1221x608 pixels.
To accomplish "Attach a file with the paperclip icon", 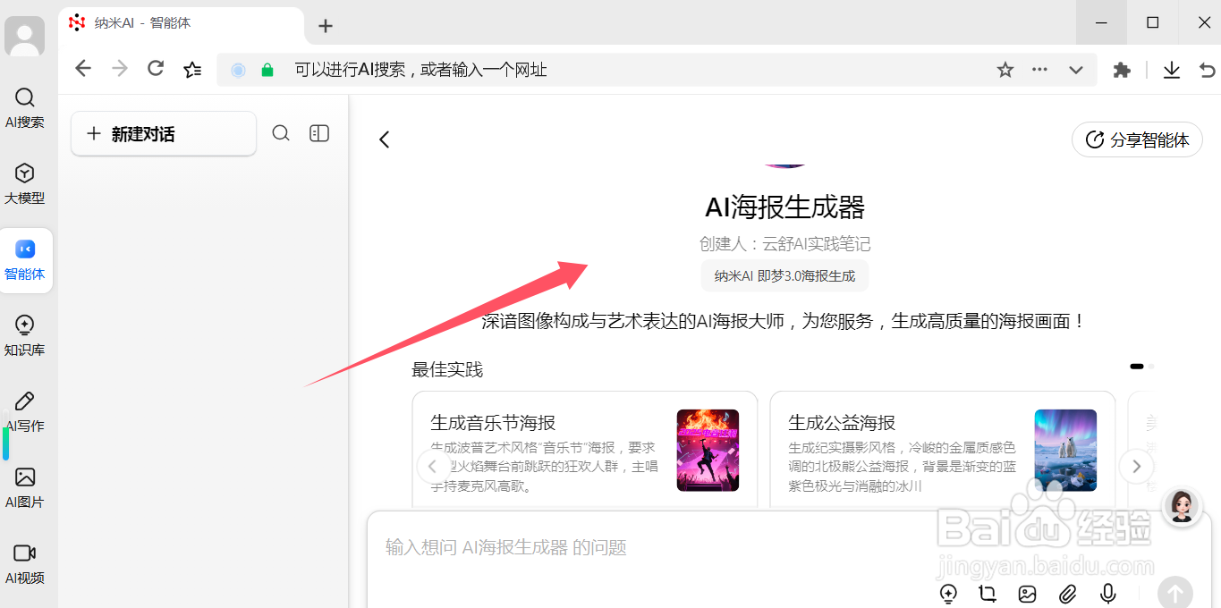I will click(1066, 593).
